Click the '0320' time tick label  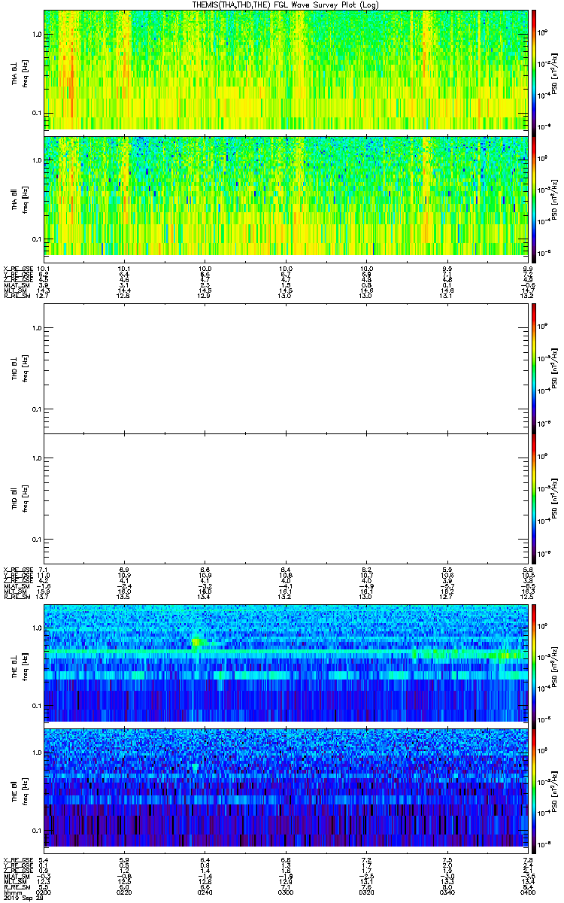click(x=366, y=892)
